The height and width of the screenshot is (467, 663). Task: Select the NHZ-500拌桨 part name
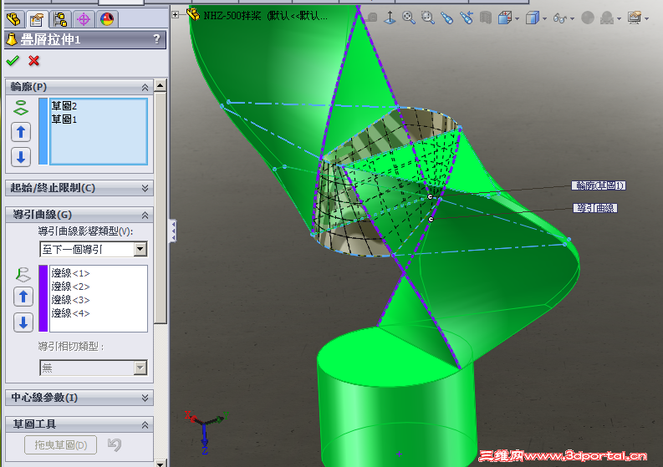coord(265,16)
